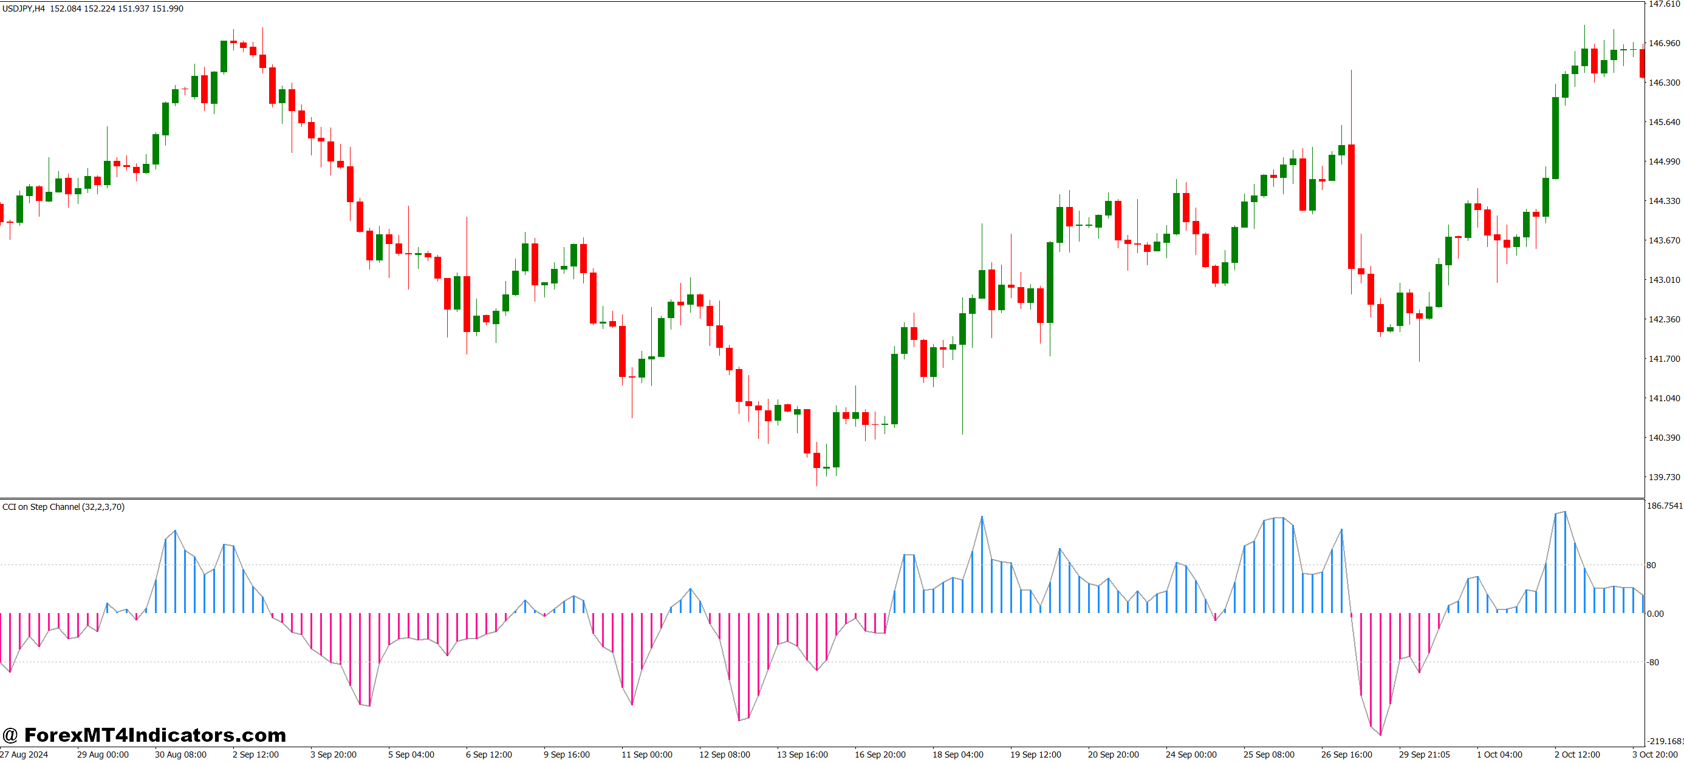The width and height of the screenshot is (1684, 763).
Task: Select the 11 Sep 00:00 time label
Action: tap(646, 755)
